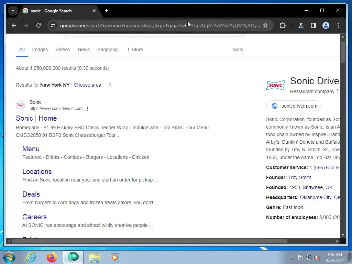The image size is (352, 264).
Task: Click the scroll left arrow
Action: tap(9, 241)
